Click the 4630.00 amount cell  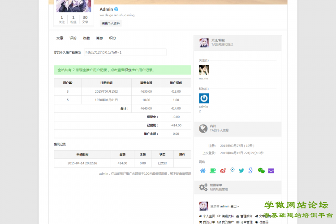coord(146,91)
